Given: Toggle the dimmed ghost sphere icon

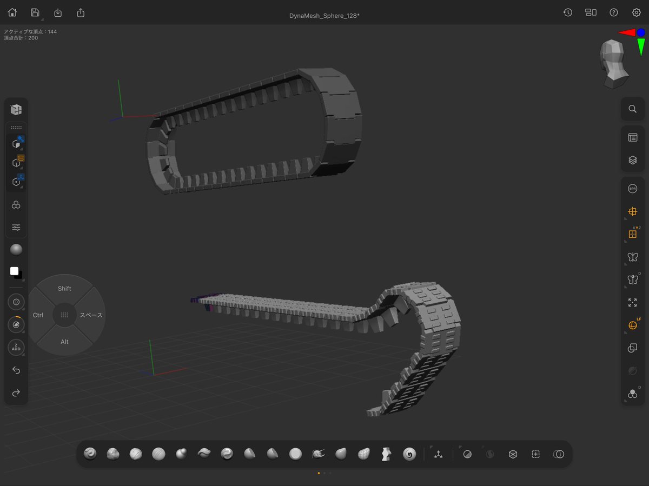Looking at the screenshot, I should tap(632, 371).
